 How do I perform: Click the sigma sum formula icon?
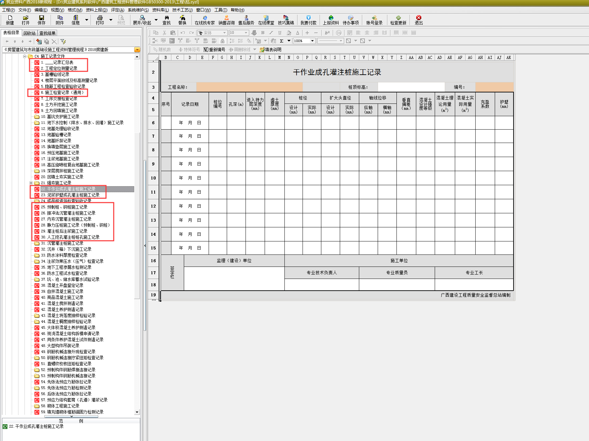point(281,41)
